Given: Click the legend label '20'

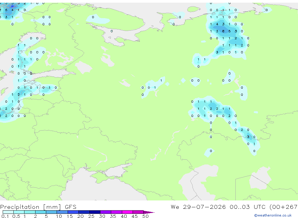Looking at the screenshot, I should point(80,216).
